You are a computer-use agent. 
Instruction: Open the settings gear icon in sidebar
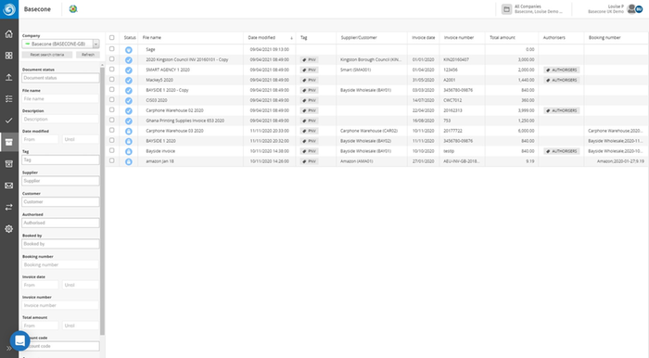point(8,229)
